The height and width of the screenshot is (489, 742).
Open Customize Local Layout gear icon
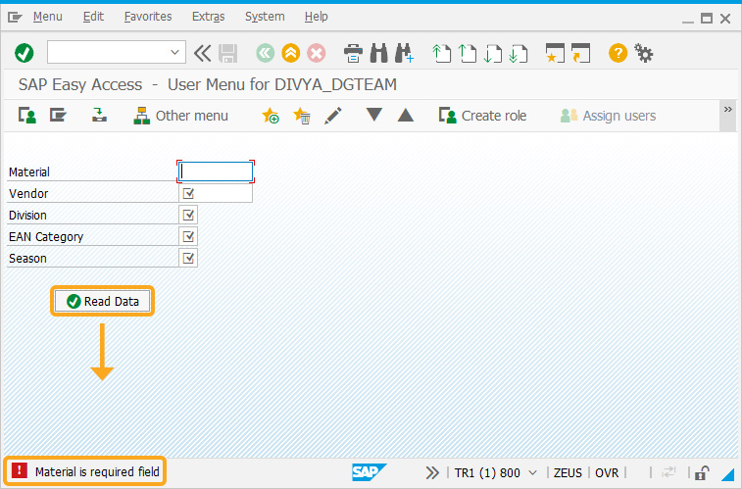pyautogui.click(x=644, y=53)
